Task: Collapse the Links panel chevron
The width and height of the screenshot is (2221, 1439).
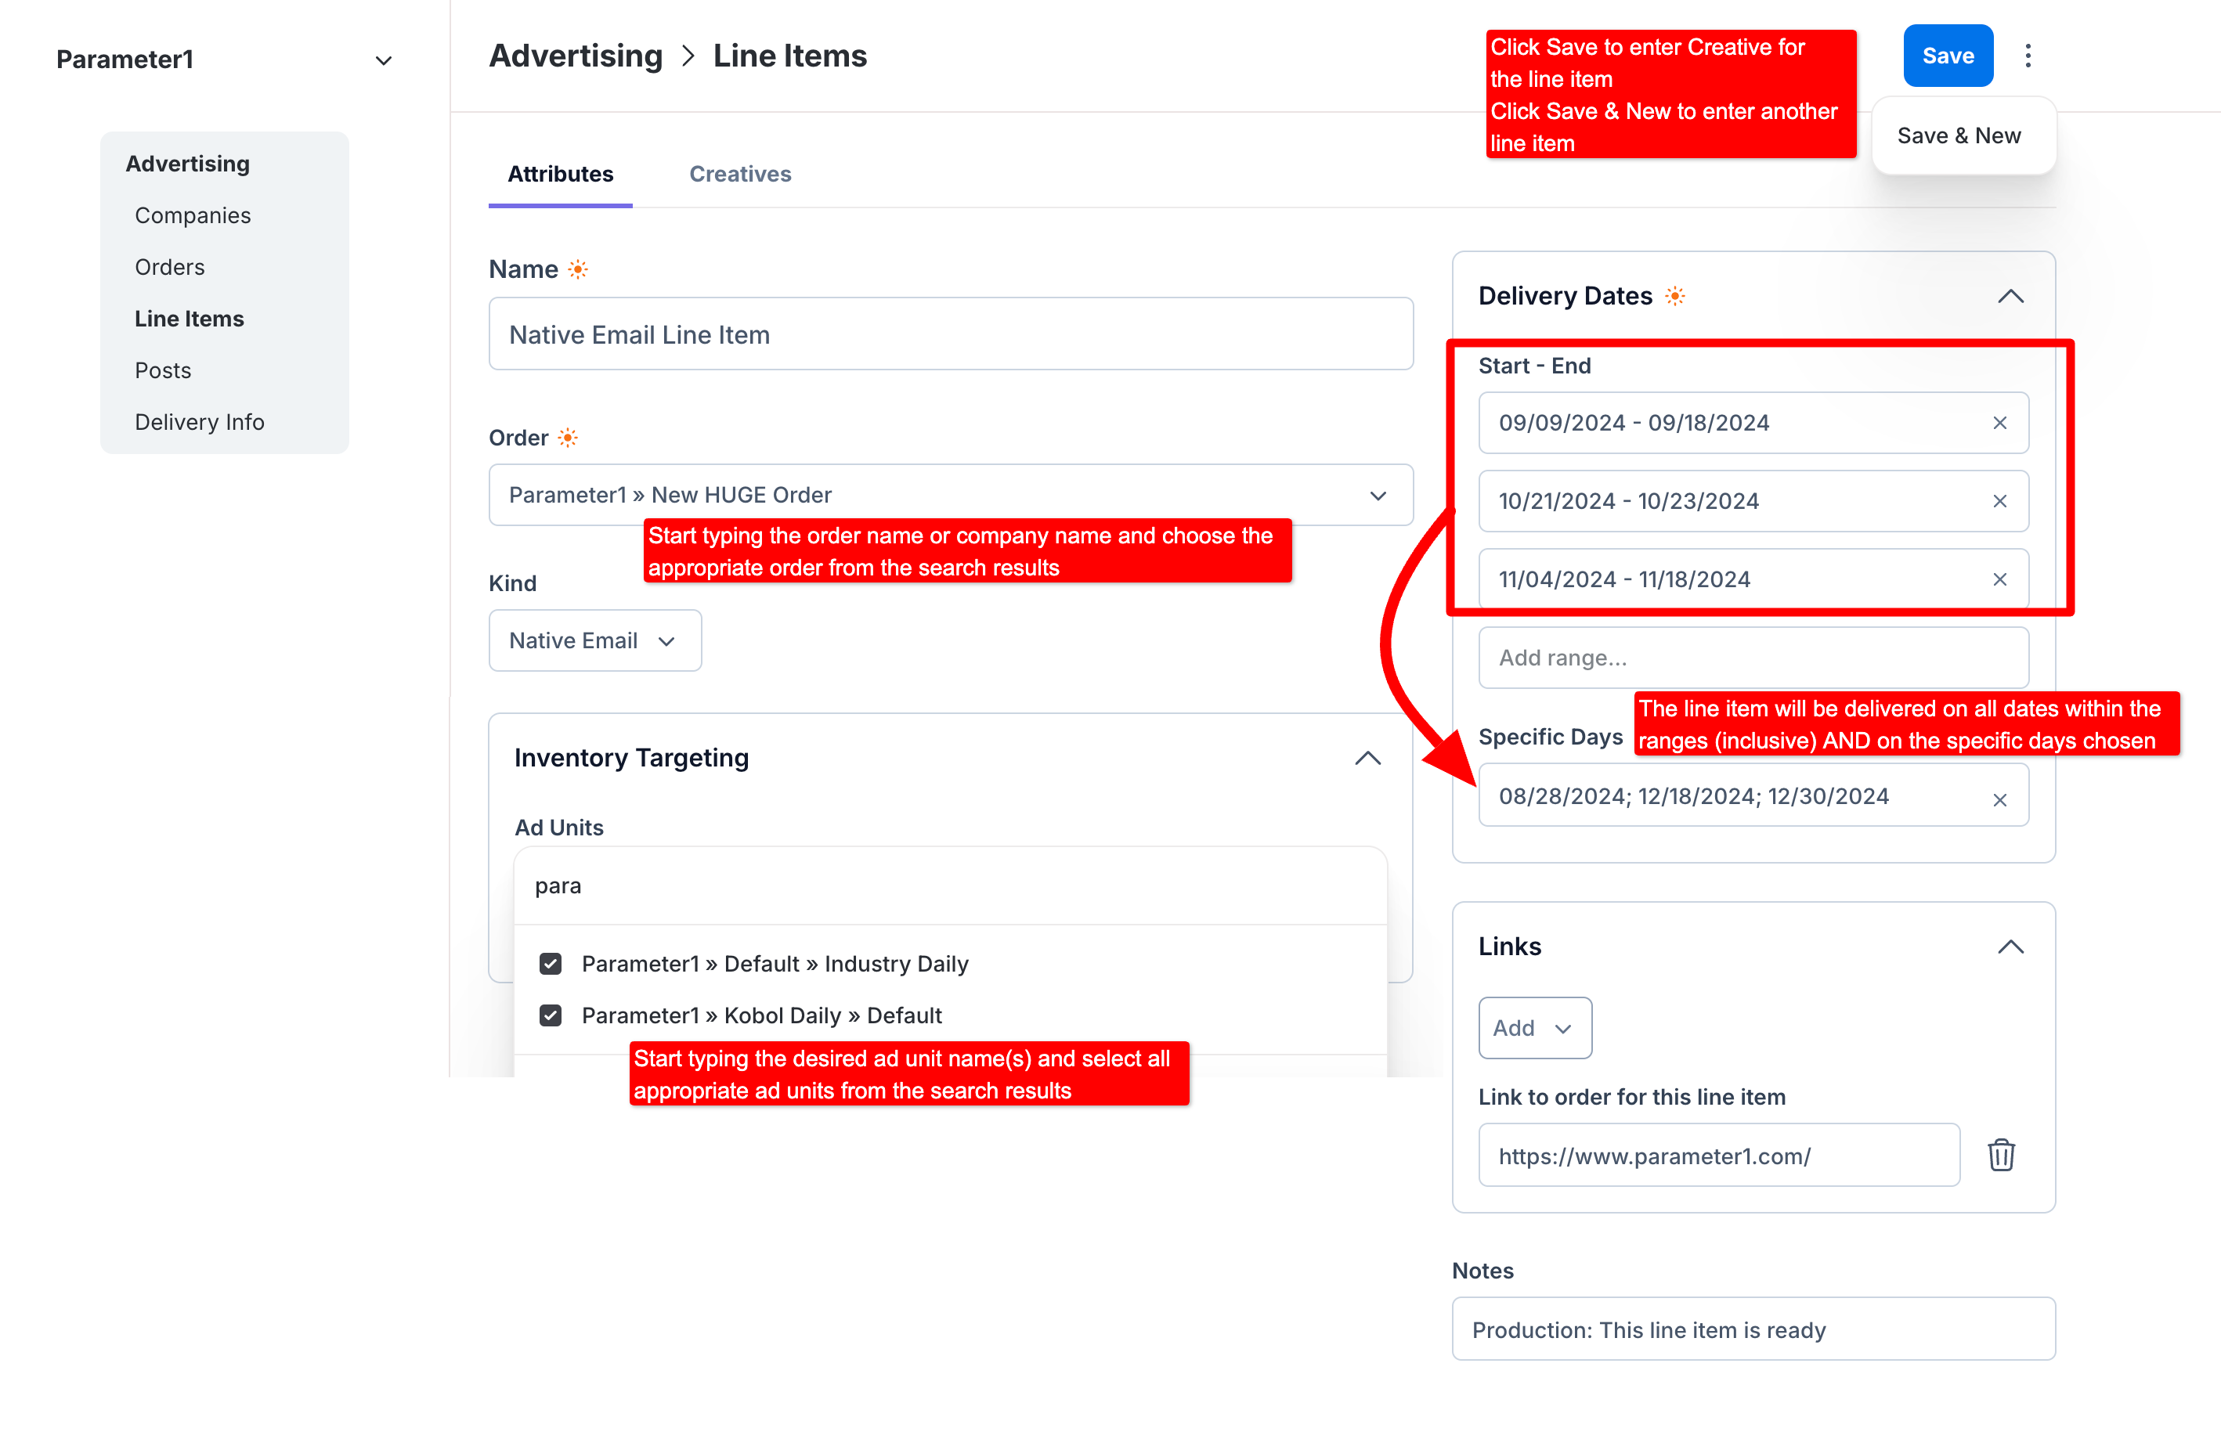Action: point(2010,947)
